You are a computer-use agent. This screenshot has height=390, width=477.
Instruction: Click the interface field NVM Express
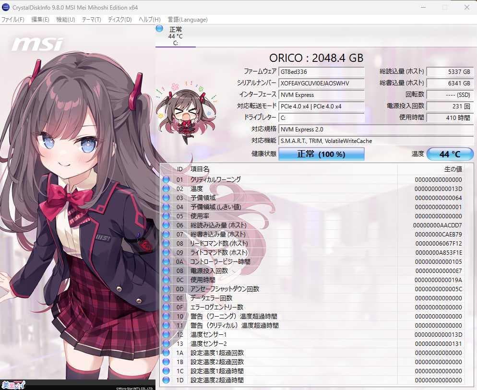(x=321, y=95)
